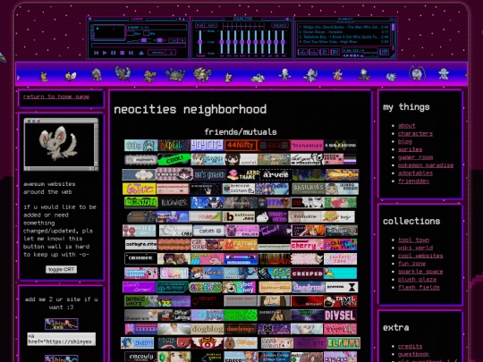Click the next track button in Winamp player
The height and width of the screenshot is (362, 483).
pos(131,53)
